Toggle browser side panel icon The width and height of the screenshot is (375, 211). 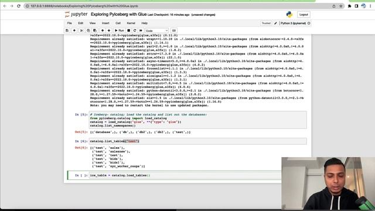[x=356, y=6]
